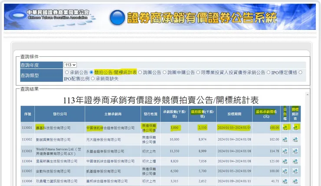Click minimum price value 114.78
Viewport: 321px width, 186px height.
click(274, 151)
